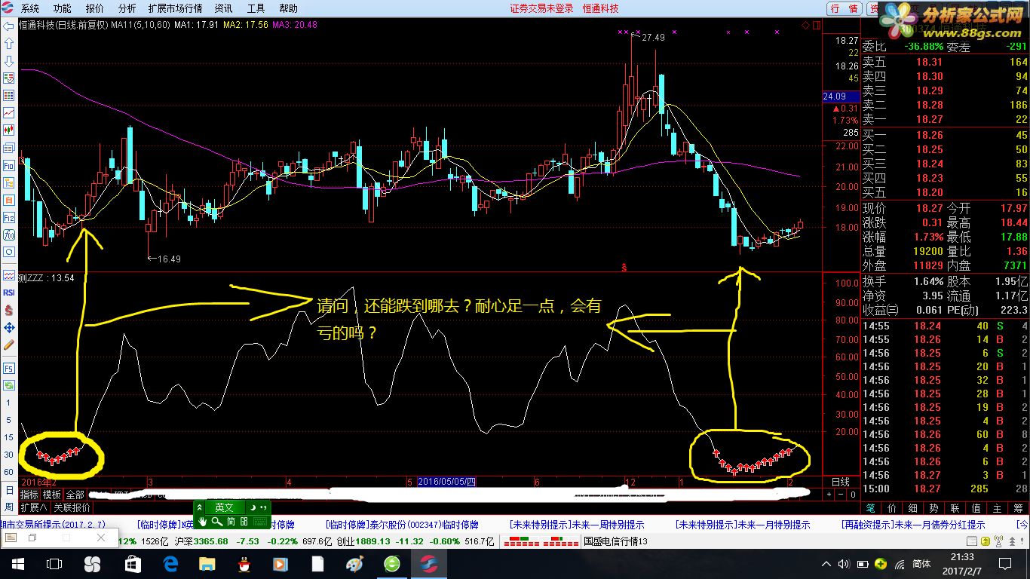Open the candlestick chart icon in sidebar
Screen dimensions: 1030x579
pos(9,130)
